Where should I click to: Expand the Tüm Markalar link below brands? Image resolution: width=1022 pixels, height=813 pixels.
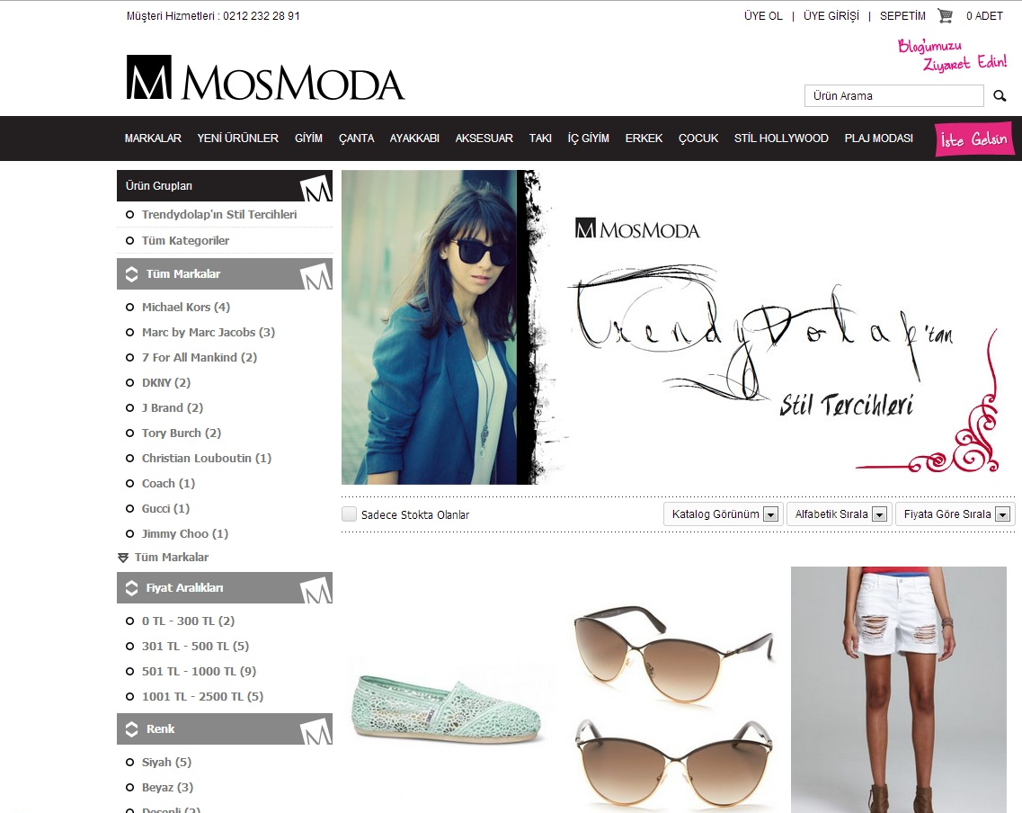point(172,558)
